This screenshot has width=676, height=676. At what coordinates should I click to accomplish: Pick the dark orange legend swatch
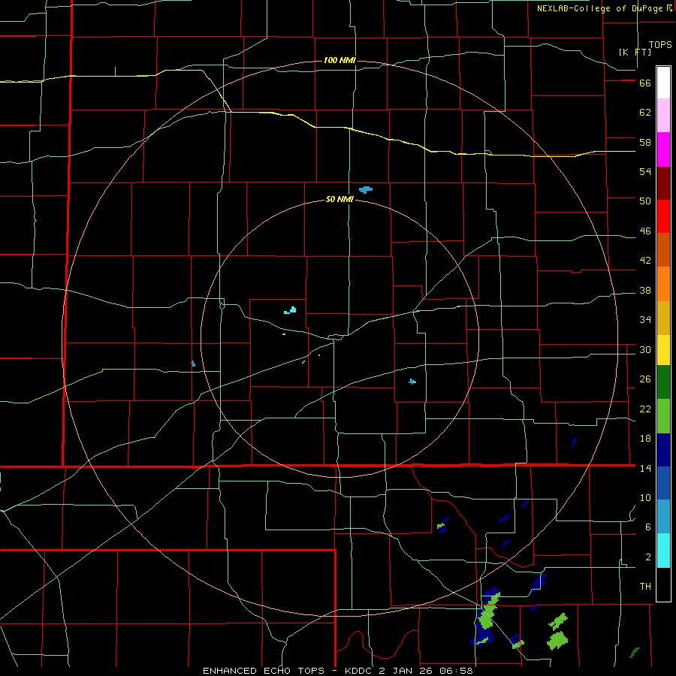pyautogui.click(x=663, y=249)
